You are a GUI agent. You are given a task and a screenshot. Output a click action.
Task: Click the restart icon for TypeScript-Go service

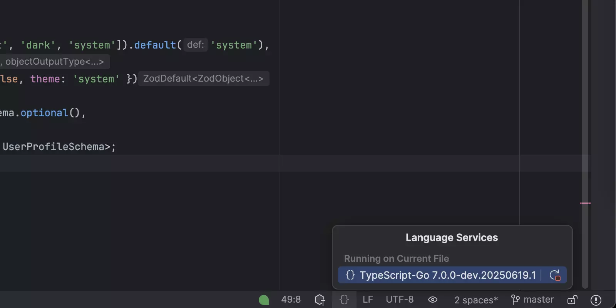tap(555, 275)
